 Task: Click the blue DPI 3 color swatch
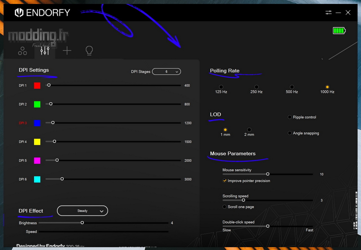point(37,123)
